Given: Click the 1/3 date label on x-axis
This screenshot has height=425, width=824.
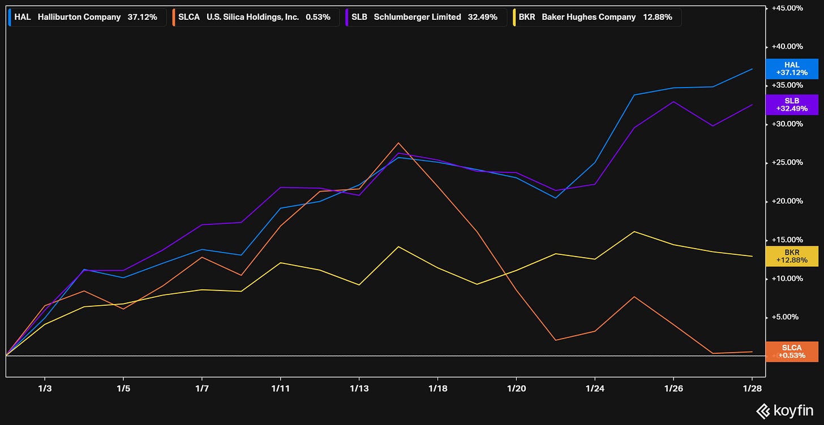Looking at the screenshot, I should (45, 388).
